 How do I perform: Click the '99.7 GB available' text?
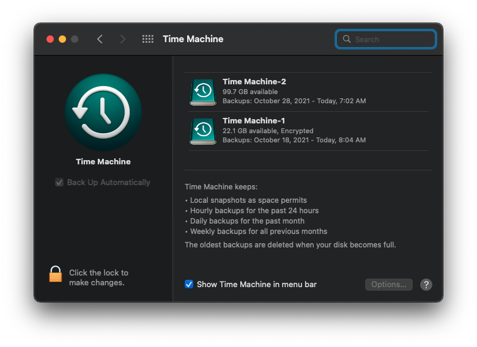(250, 92)
